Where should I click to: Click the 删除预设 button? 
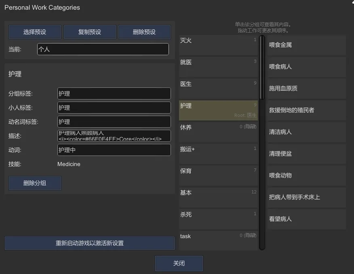(144, 32)
